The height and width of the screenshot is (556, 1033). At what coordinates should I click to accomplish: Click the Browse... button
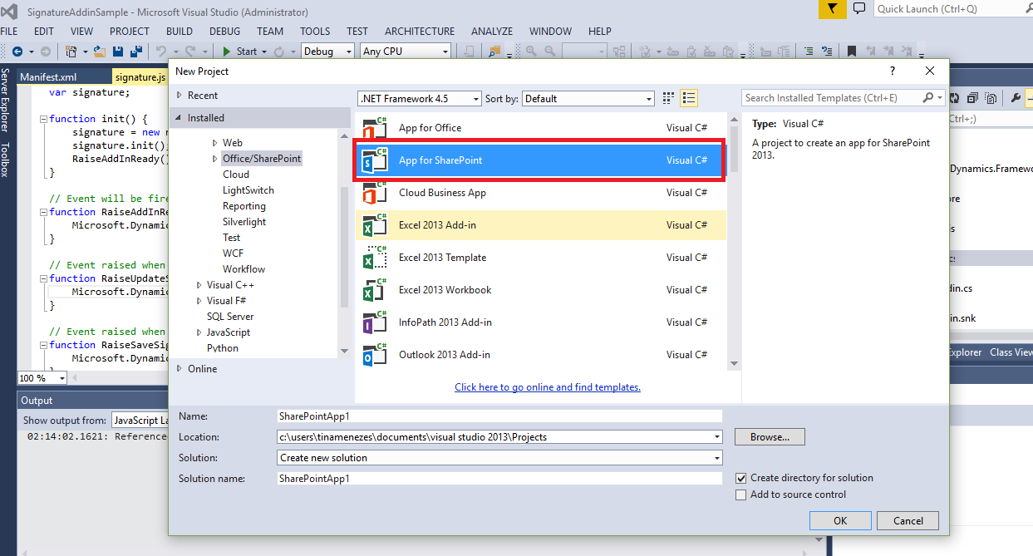[770, 437]
